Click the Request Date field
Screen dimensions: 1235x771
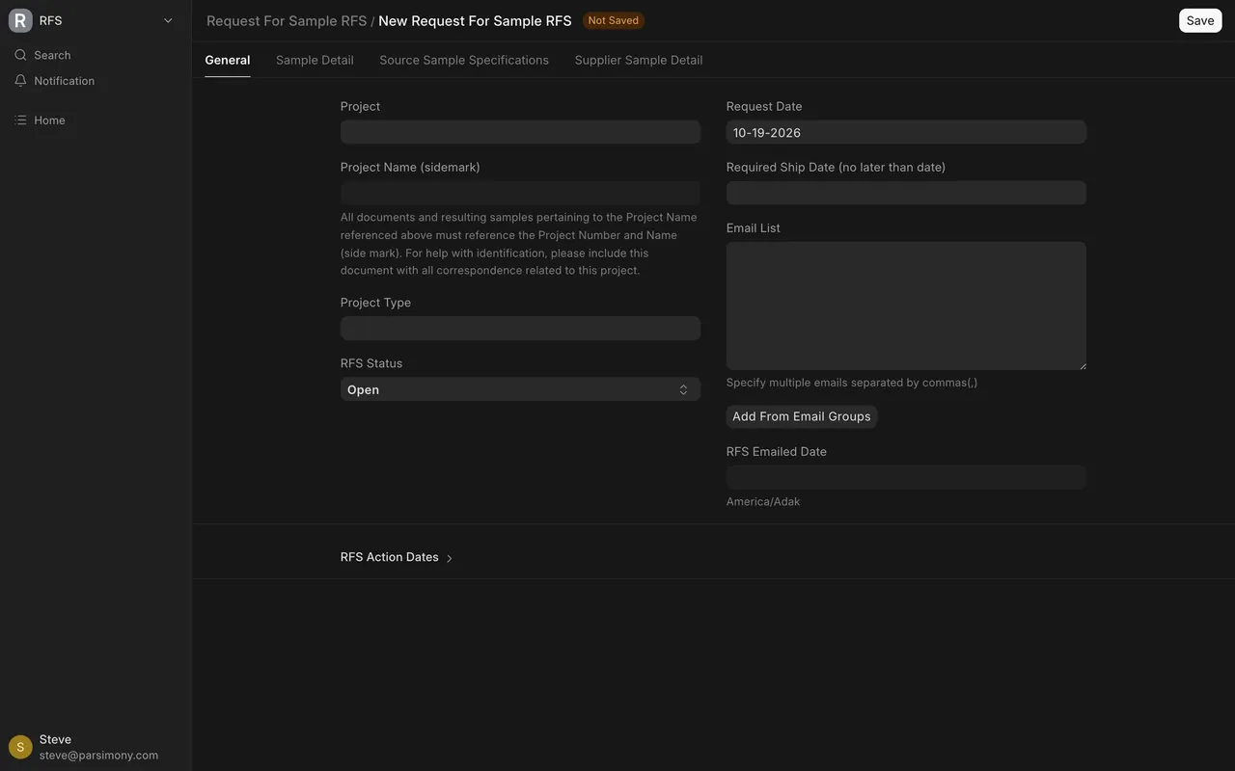point(906,132)
